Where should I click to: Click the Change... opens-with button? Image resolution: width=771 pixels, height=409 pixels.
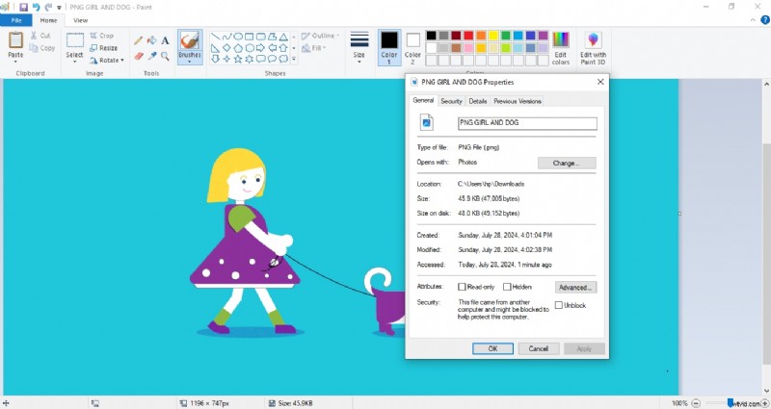click(x=567, y=163)
